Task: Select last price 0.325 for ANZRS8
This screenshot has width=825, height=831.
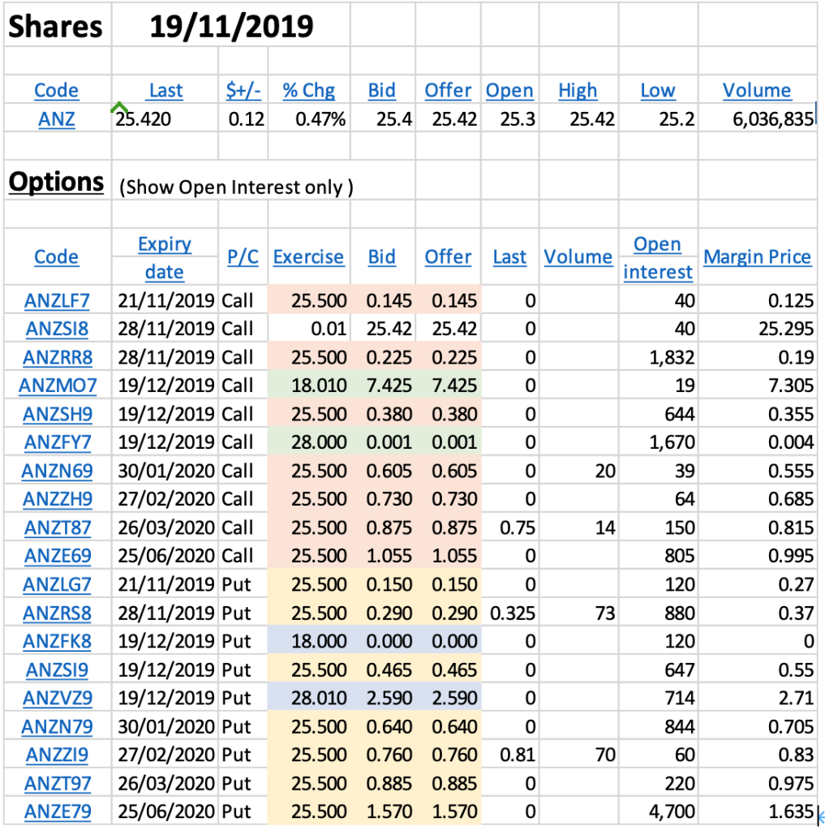Action: pyautogui.click(x=513, y=613)
